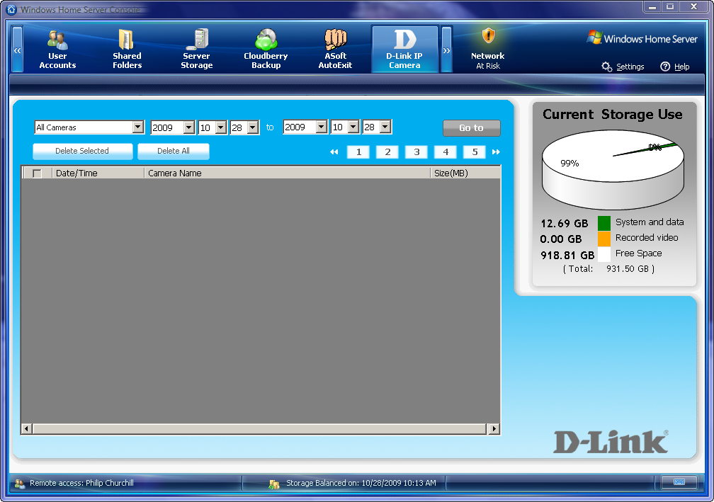714x502 pixels.
Task: Click the home icon in the title bar
Action: 12,9
